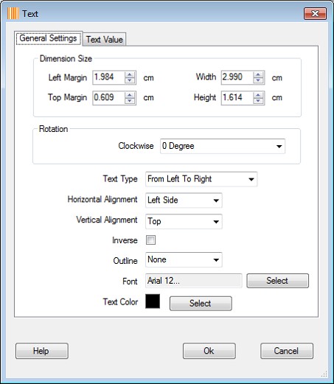The width and height of the screenshot is (334, 384).
Task: Increase Top Margin with up spinner arrow
Action: pyautogui.click(x=130, y=95)
